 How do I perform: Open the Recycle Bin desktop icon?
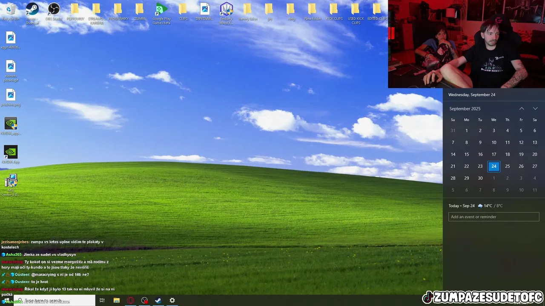pyautogui.click(x=11, y=12)
